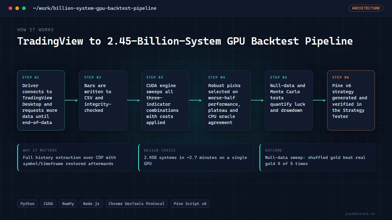The width and height of the screenshot is (392, 220).
Task: Click the text '2.45B systems in ~2.7 minutes'
Action: 180,157
